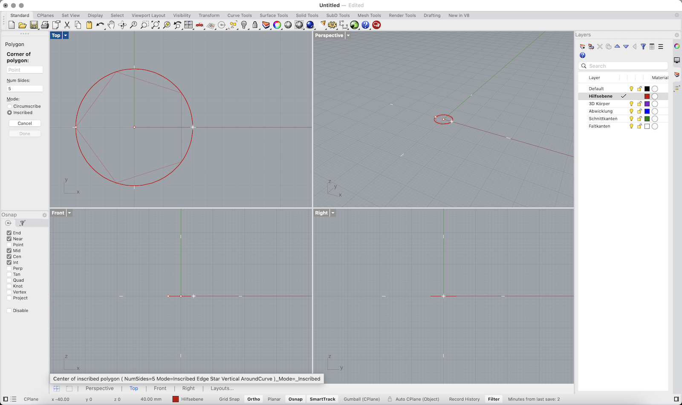Click the Layers hamburger menu icon

click(661, 46)
